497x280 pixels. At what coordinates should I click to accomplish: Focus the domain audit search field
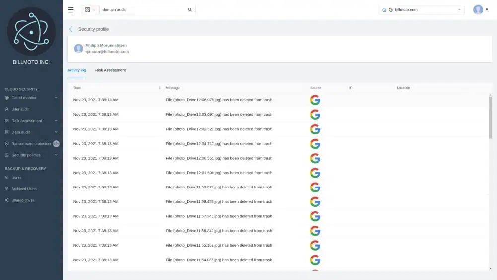[143, 10]
